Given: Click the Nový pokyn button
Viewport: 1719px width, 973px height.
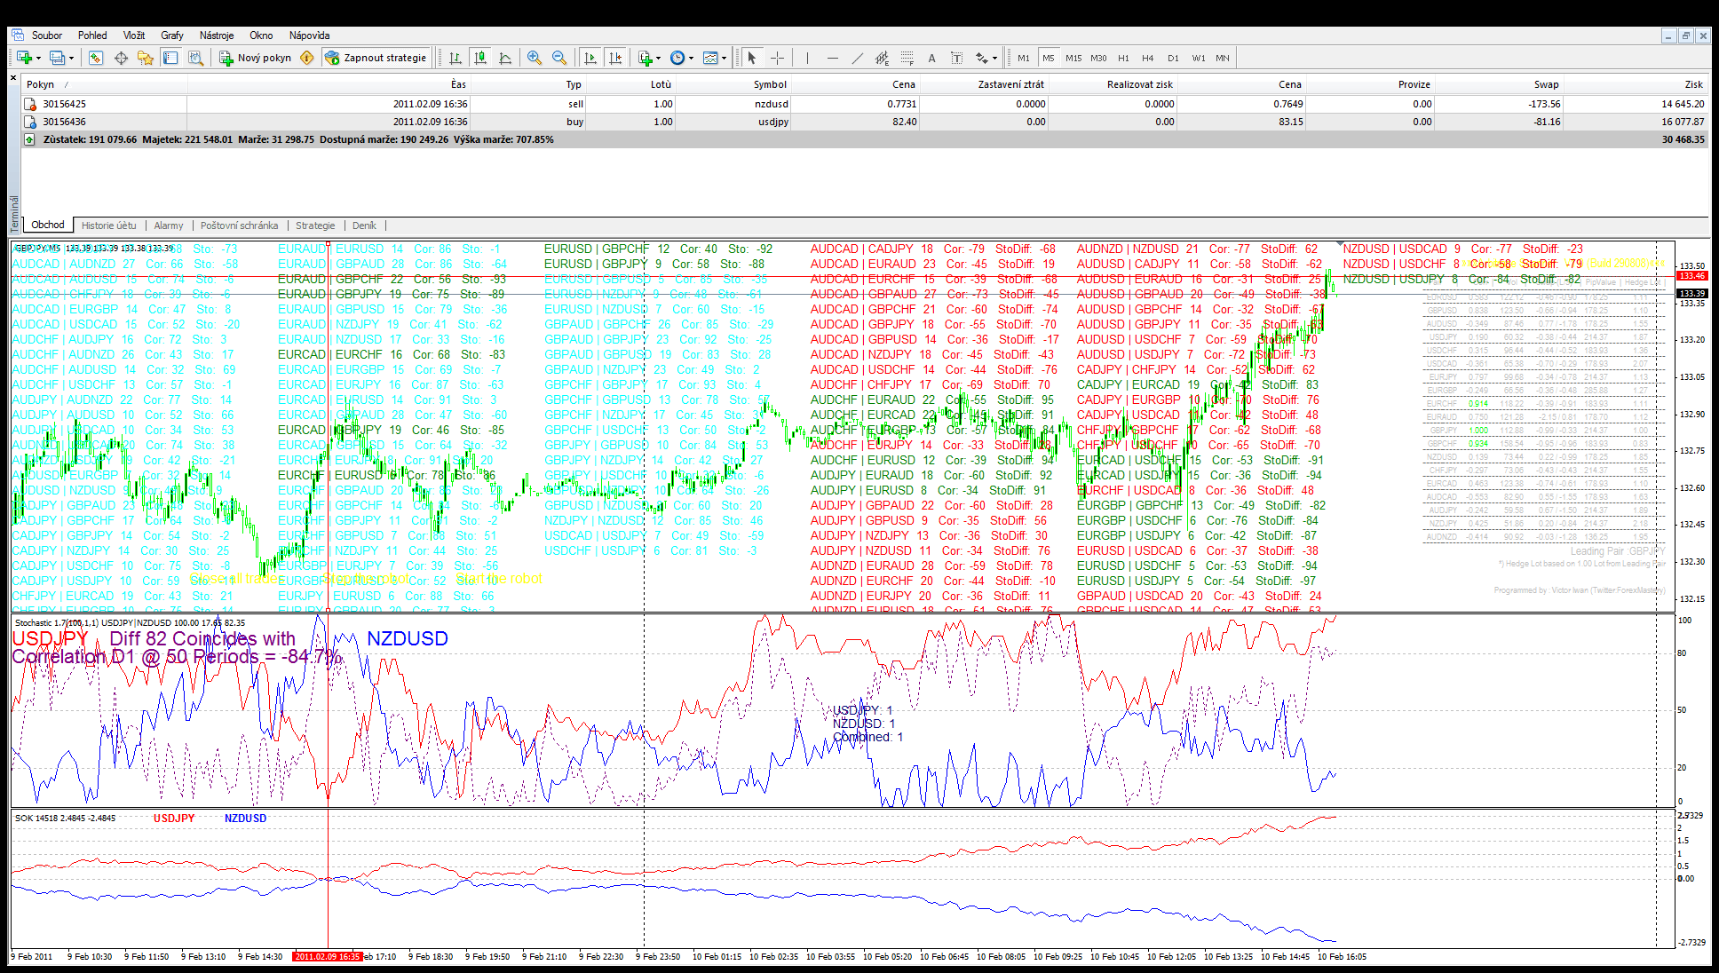Looking at the screenshot, I should (x=256, y=58).
